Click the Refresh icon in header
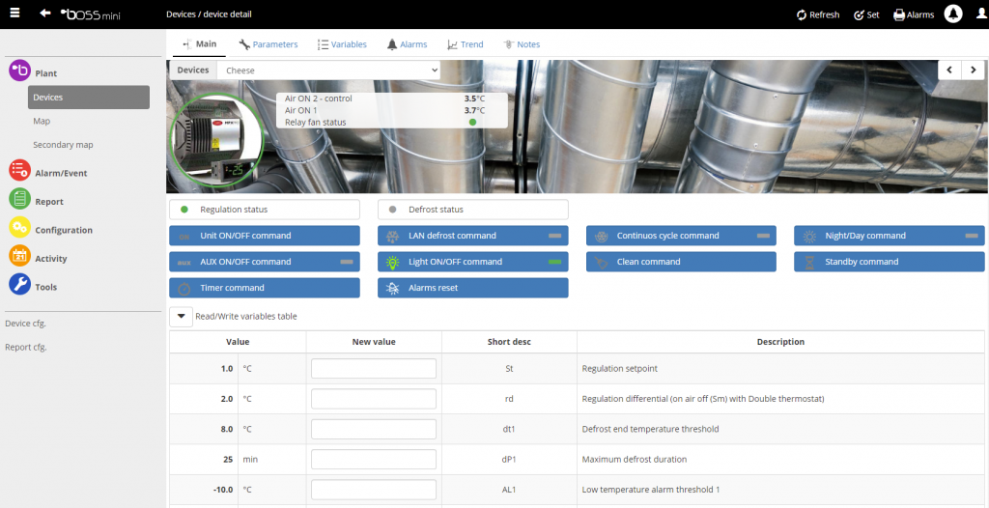The height and width of the screenshot is (508, 989). coord(802,14)
